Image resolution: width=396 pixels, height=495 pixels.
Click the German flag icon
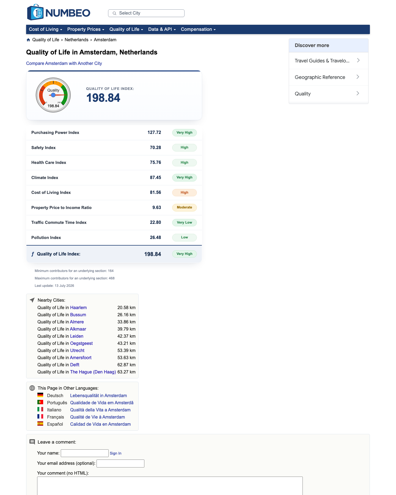[40, 395]
